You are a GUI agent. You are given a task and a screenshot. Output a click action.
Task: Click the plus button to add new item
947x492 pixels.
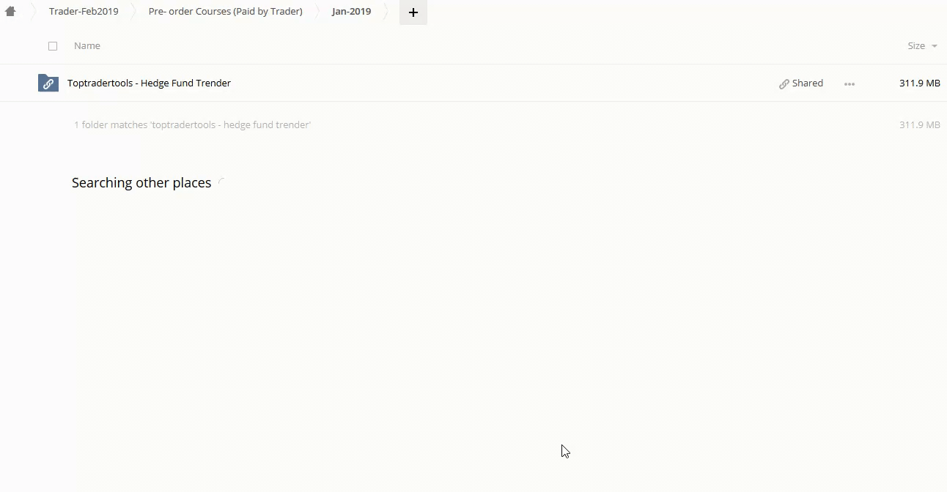[x=413, y=12]
